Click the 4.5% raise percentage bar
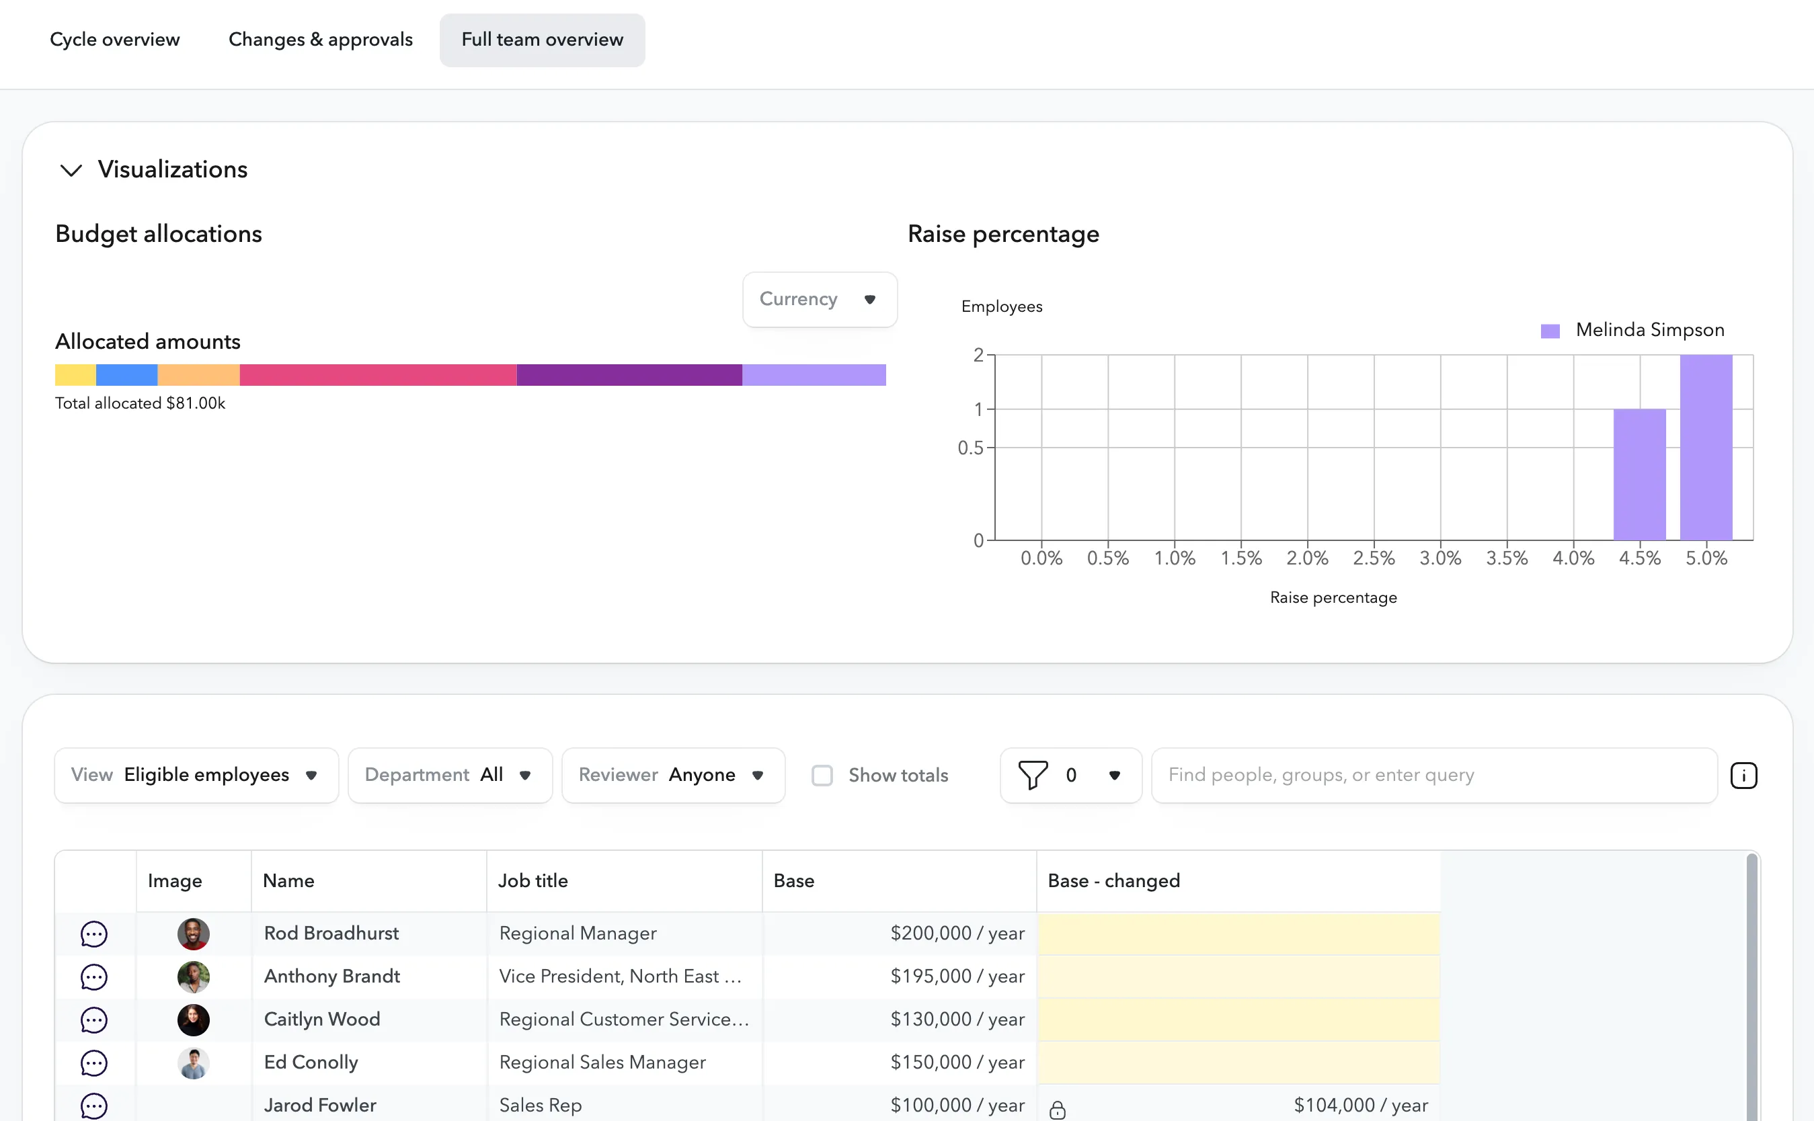Viewport: 1814px width, 1121px height. (1640, 474)
